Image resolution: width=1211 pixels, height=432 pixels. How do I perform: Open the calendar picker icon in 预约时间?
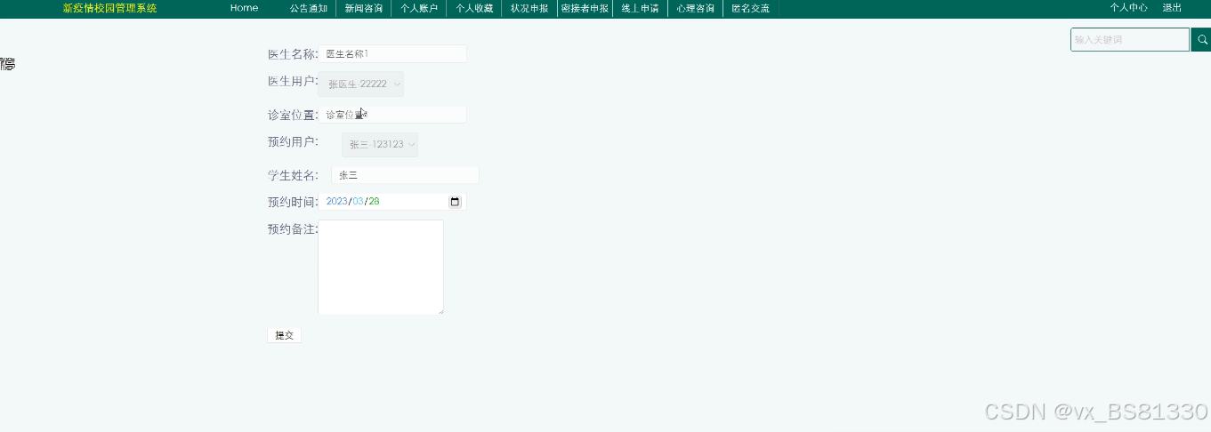(455, 202)
